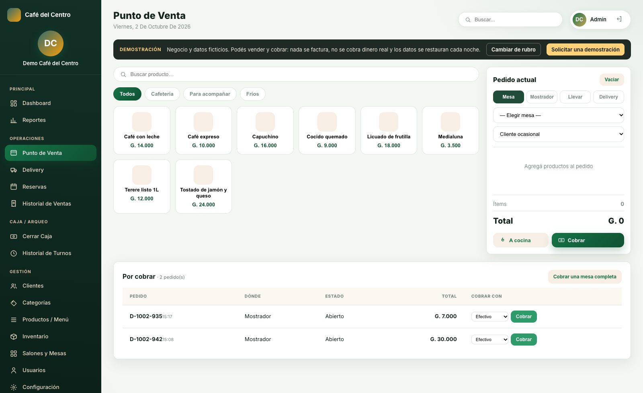Filter products by Cafetería
Viewport: 643px width, 393px height.
point(162,94)
